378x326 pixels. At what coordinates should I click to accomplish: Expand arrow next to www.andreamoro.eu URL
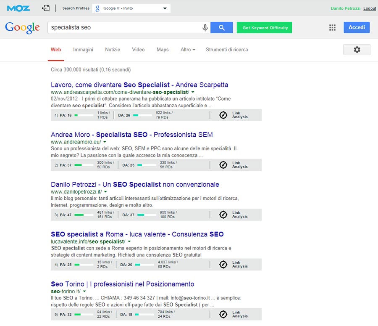105,142
